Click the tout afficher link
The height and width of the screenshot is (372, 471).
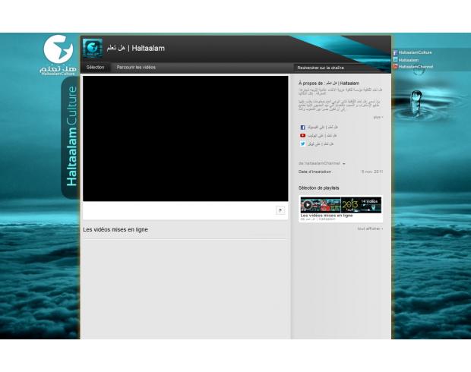[370, 229]
